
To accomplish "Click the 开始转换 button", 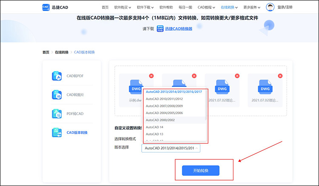I will 201,171.
